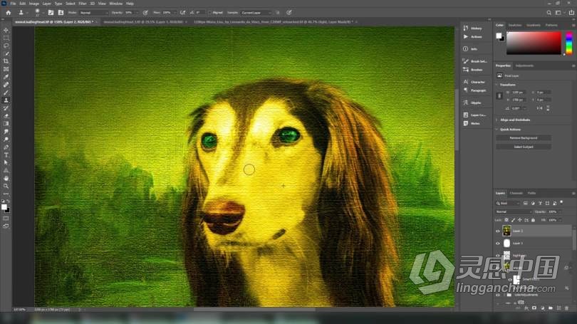577x324 pixels.
Task: Collapse the Transform section
Action: [497, 85]
